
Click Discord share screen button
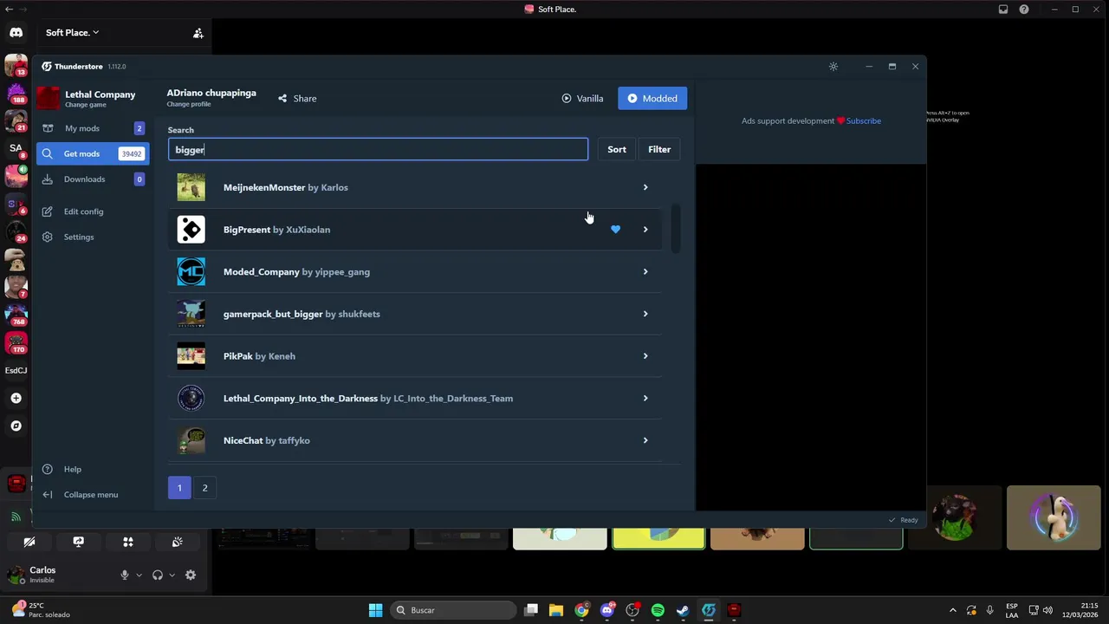[x=79, y=542]
